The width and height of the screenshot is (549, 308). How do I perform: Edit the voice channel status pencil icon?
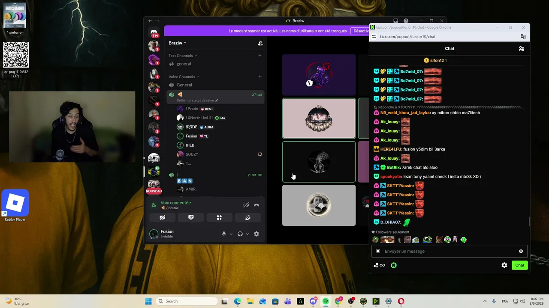pos(217,101)
